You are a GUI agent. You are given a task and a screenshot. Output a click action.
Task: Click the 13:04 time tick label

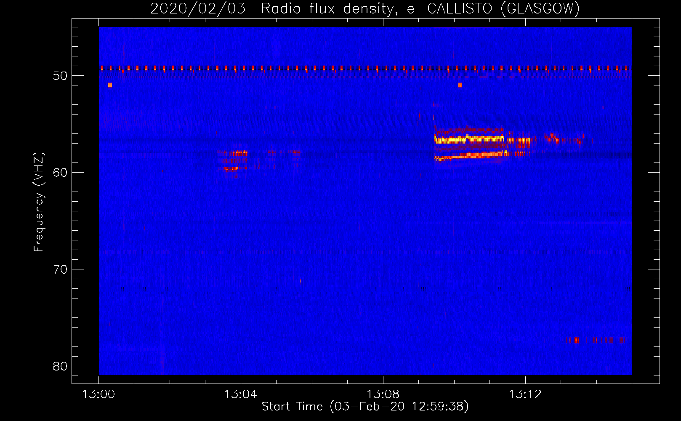(x=241, y=394)
